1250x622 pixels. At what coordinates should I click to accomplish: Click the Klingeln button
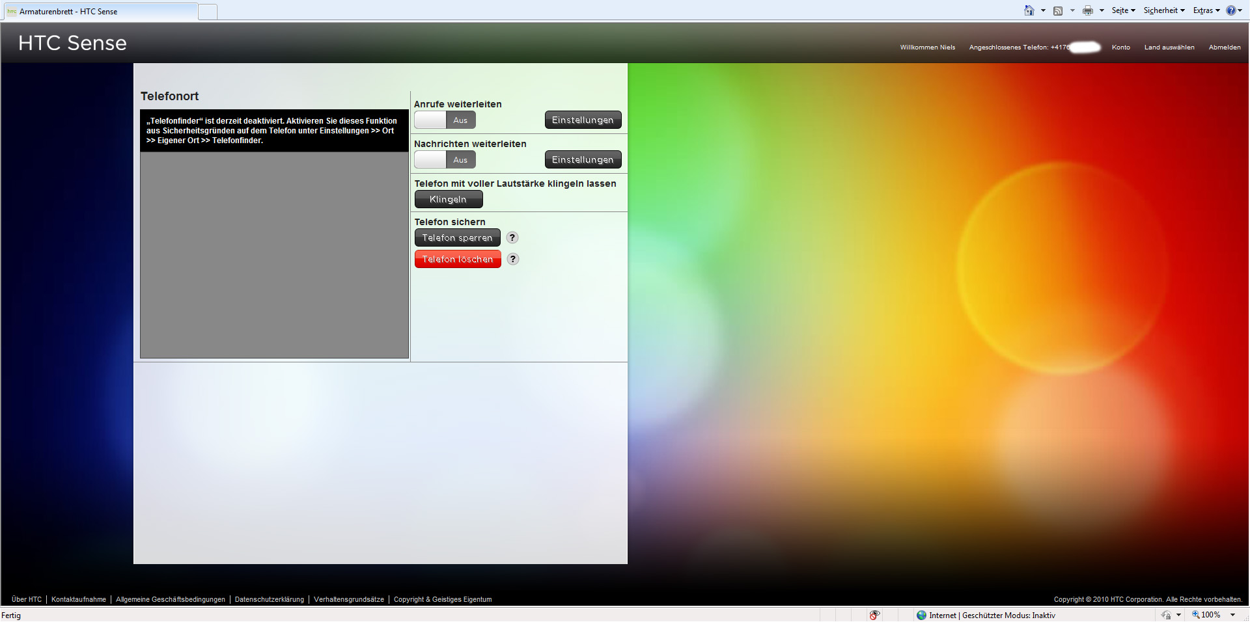click(x=449, y=199)
